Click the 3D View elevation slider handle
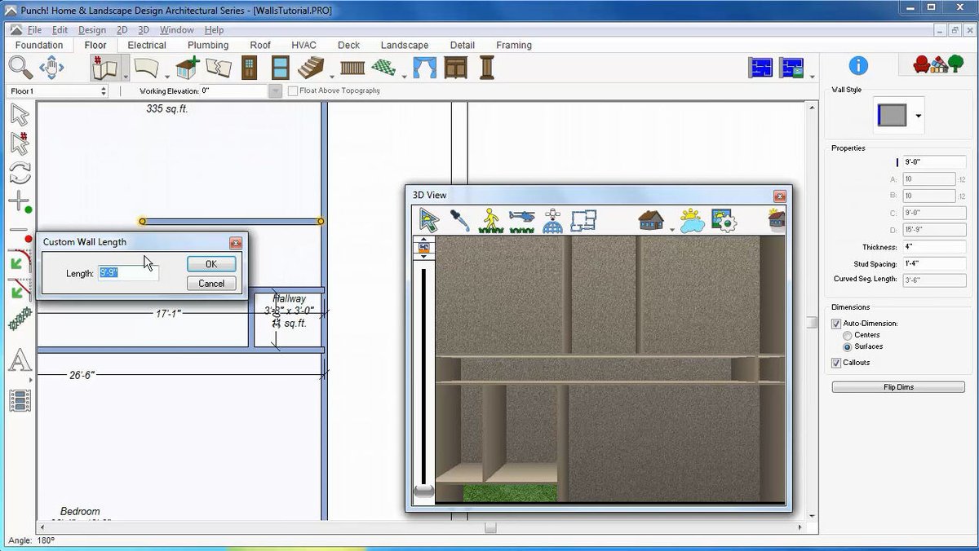The image size is (979, 551). [x=424, y=491]
